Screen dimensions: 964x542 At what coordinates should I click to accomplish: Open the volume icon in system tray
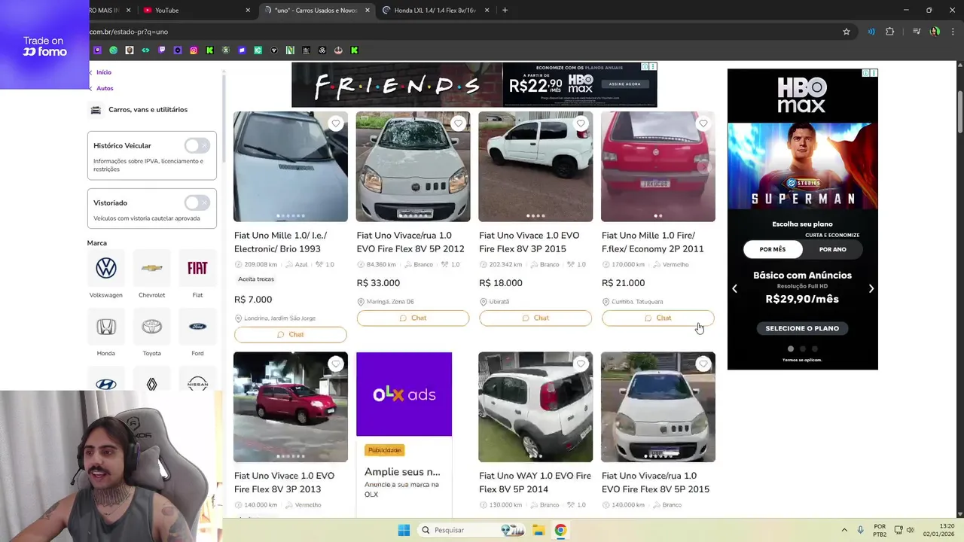click(x=910, y=530)
